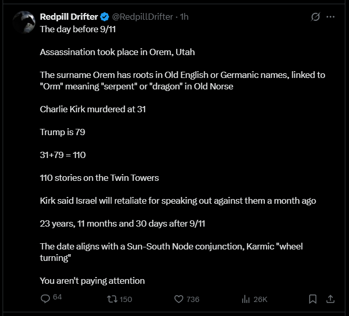The image size is (349, 316).
Task: Open the @RedpillDrifter handle link
Action: pos(143,17)
